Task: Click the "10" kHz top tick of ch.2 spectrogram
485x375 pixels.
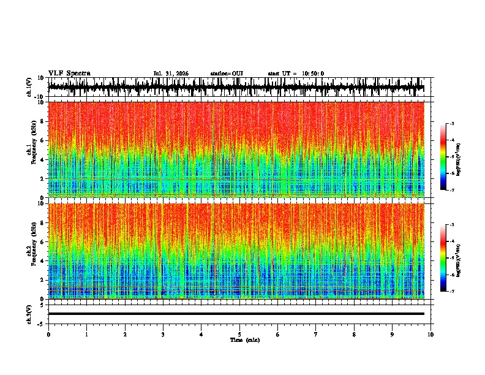Action: point(41,203)
